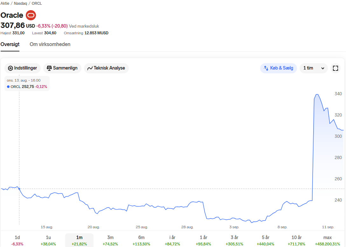Switch to Om virksomheden tab
The width and height of the screenshot is (346, 247).
50,44
